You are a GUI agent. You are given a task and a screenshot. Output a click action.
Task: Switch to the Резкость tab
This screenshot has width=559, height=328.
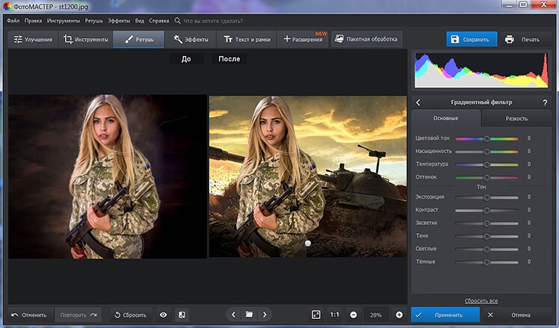pos(516,118)
